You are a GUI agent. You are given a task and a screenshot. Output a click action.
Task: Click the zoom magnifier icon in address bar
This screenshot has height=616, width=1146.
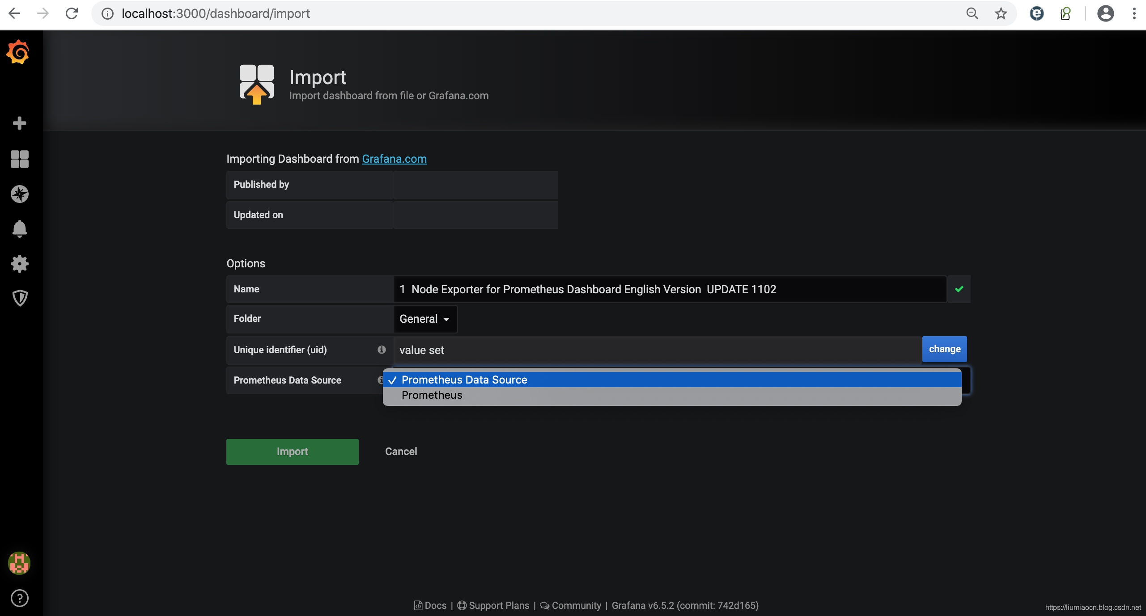point(972,13)
